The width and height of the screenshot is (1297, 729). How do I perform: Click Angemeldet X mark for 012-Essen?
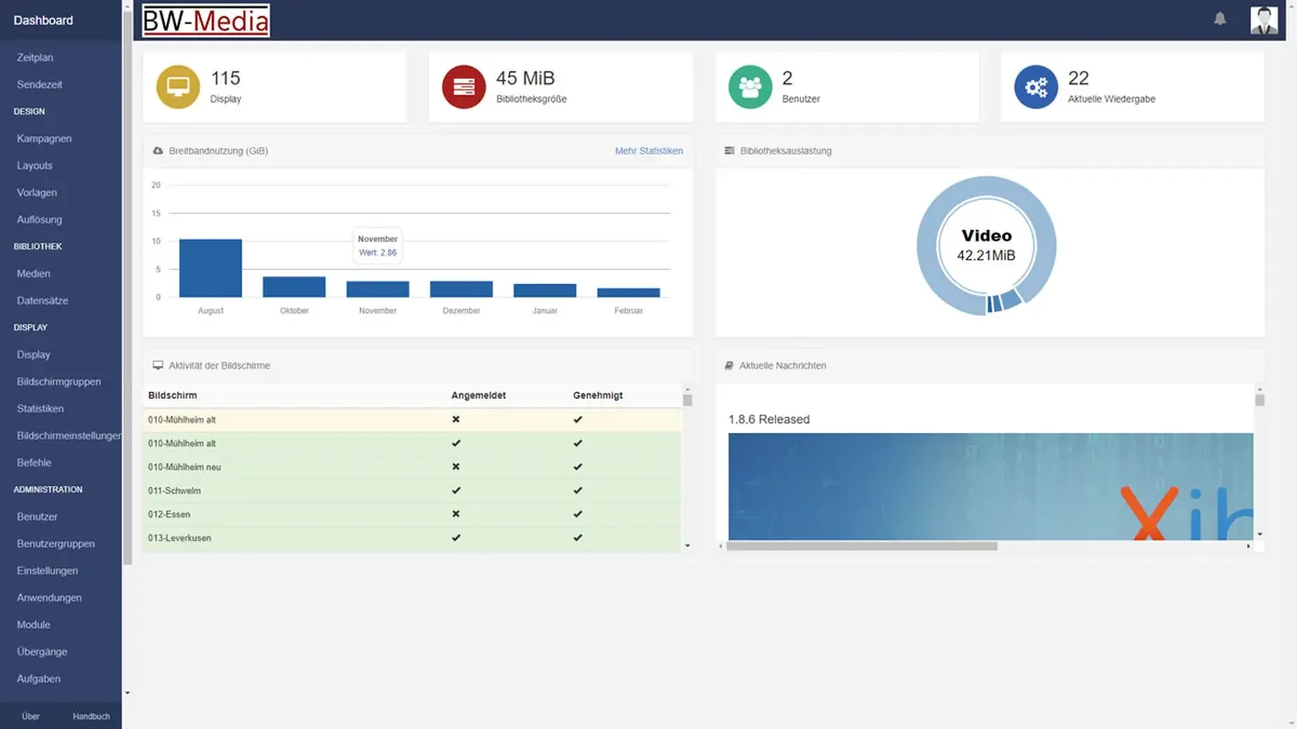[456, 514]
